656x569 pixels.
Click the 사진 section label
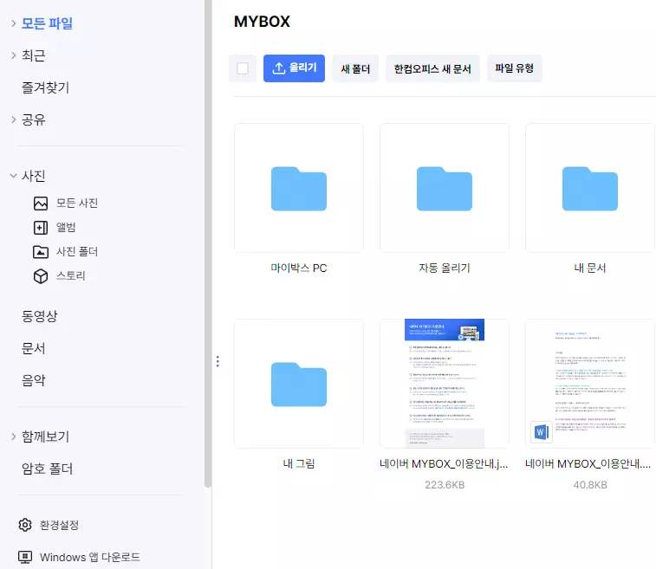click(x=34, y=176)
